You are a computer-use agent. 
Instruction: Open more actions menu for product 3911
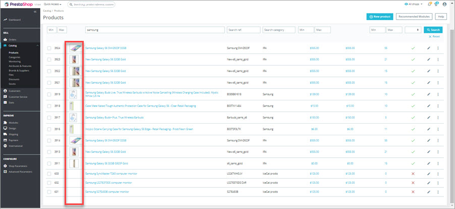pos(438,164)
